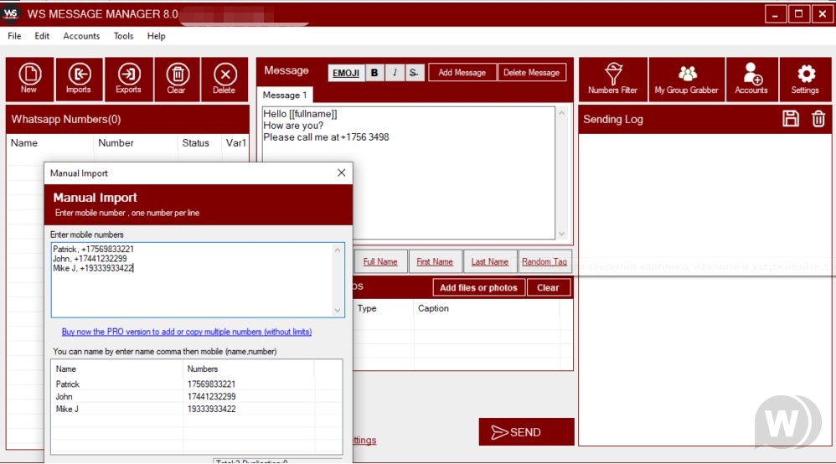The height and width of the screenshot is (464, 836).
Task: Save the Sending Log
Action: click(x=791, y=118)
